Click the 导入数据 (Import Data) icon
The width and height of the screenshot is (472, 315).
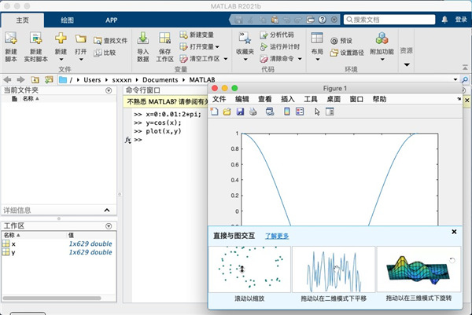click(143, 38)
